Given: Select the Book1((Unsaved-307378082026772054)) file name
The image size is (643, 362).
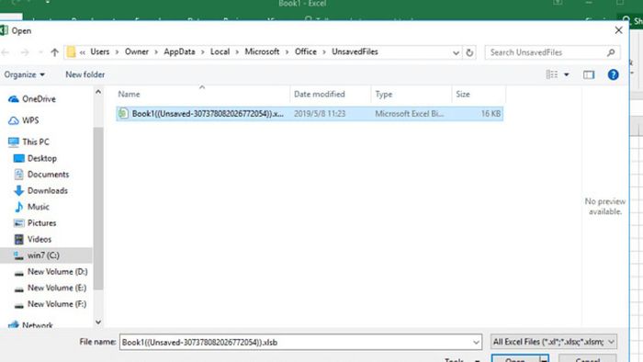Looking at the screenshot, I should point(208,114).
